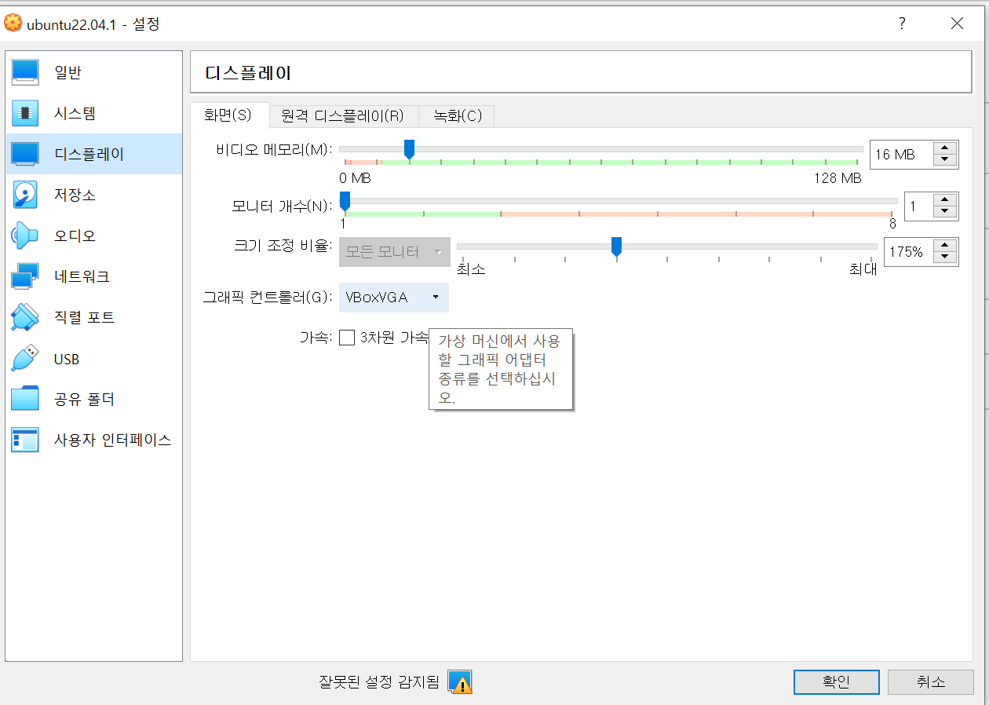Image resolution: width=989 pixels, height=705 pixels.
Task: Switch to the 녹화(C) tab
Action: point(457,116)
